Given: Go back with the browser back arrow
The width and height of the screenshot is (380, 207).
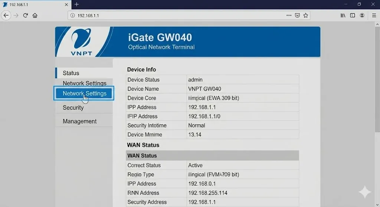Looking at the screenshot, I should point(6,16).
